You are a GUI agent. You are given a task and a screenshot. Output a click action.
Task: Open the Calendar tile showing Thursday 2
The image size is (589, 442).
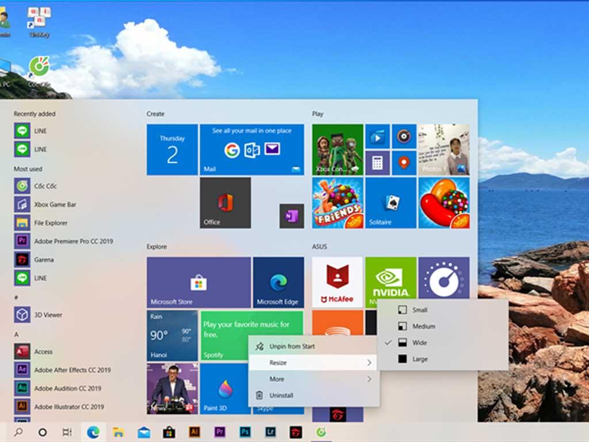click(172, 148)
